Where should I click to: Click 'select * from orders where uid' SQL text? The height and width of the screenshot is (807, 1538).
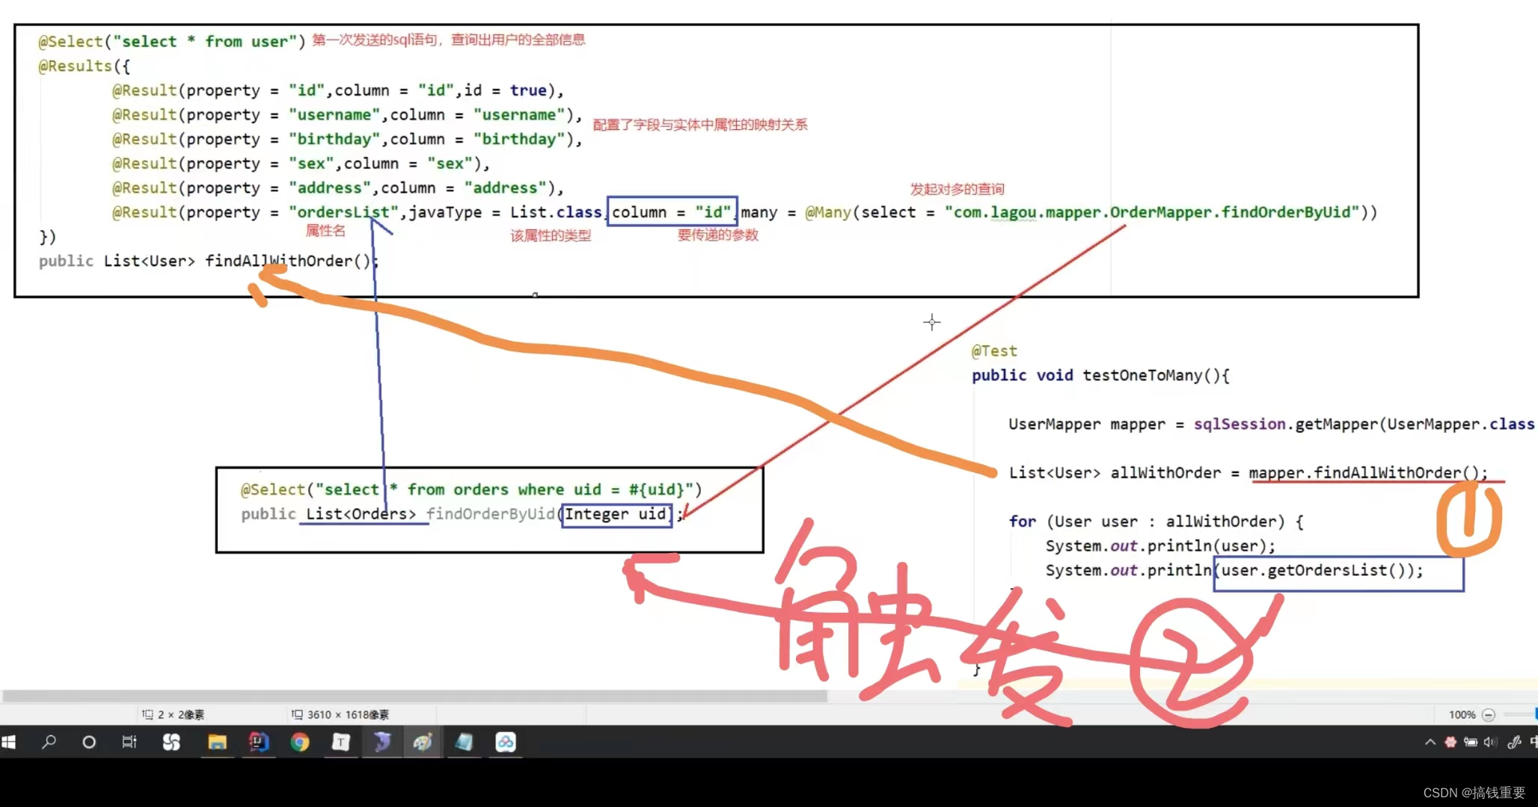pyautogui.click(x=463, y=489)
